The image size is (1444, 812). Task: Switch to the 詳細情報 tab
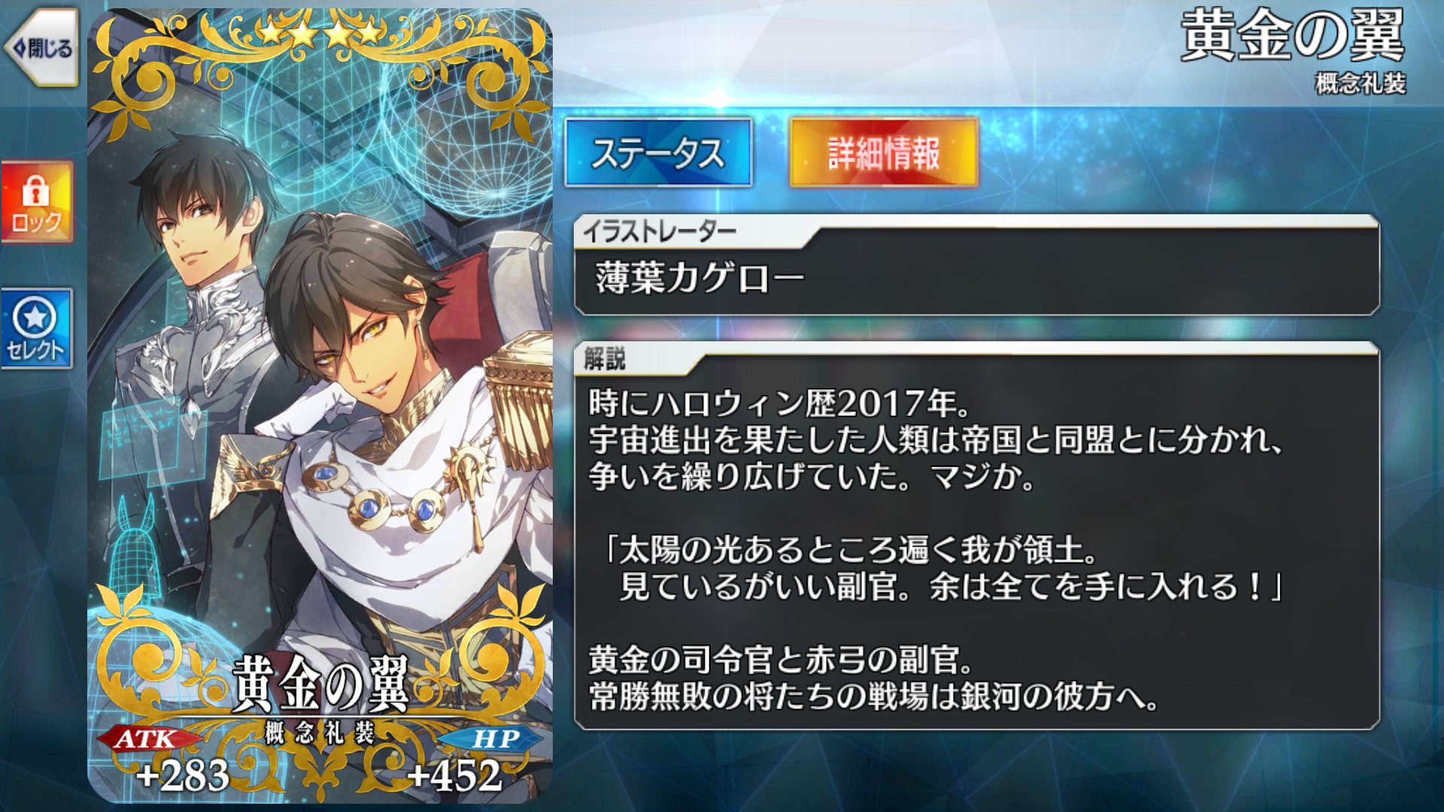[x=884, y=153]
